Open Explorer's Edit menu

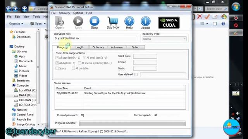(x=17, y=17)
